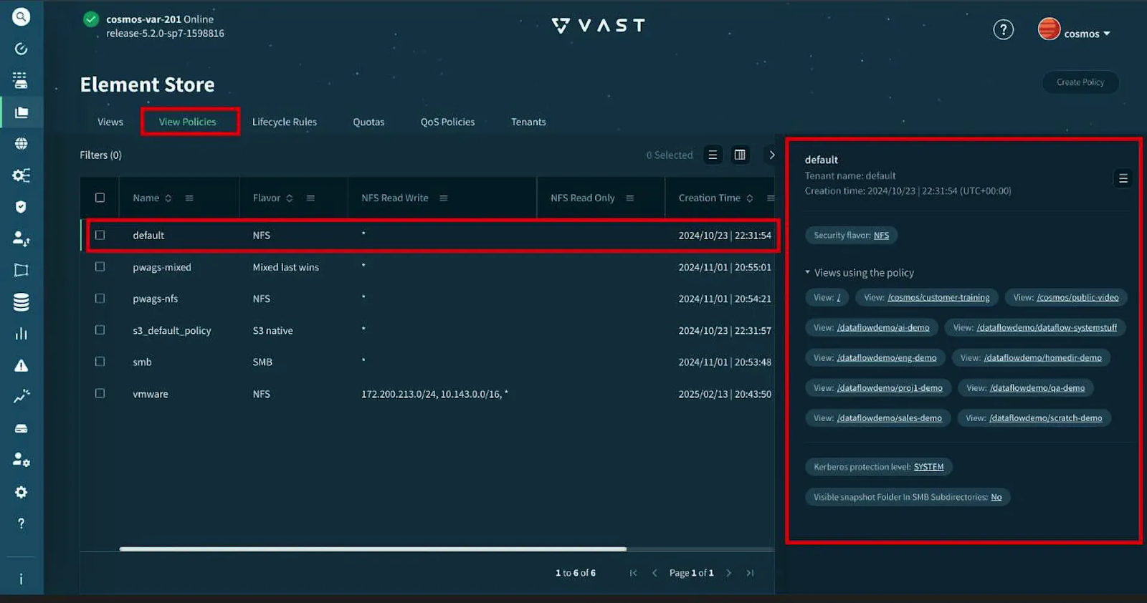Check the box for smb policy
The image size is (1147, 603).
100,362
